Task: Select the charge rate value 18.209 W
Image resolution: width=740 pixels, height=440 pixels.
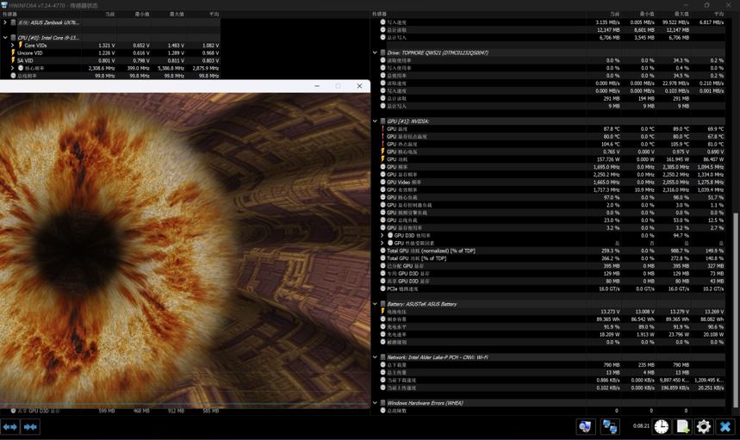Action: tap(610, 334)
